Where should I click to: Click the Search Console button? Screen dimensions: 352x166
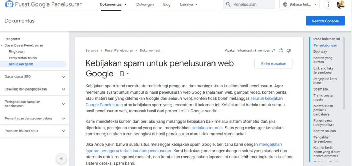coord(325,21)
